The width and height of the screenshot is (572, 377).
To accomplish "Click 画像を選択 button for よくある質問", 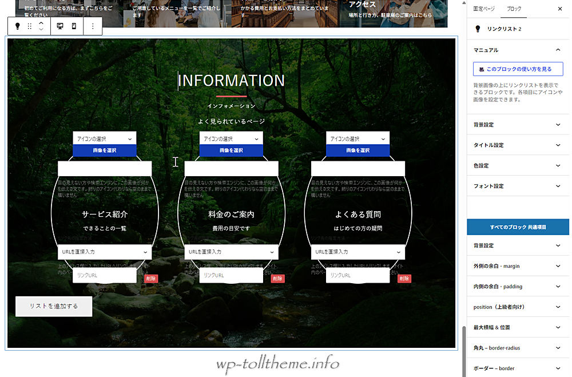I will point(358,150).
